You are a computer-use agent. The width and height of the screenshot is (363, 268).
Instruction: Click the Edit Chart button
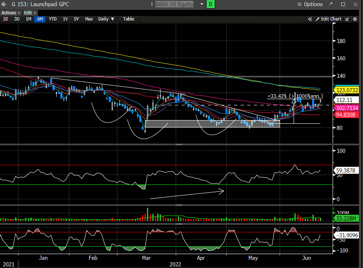[331, 19]
